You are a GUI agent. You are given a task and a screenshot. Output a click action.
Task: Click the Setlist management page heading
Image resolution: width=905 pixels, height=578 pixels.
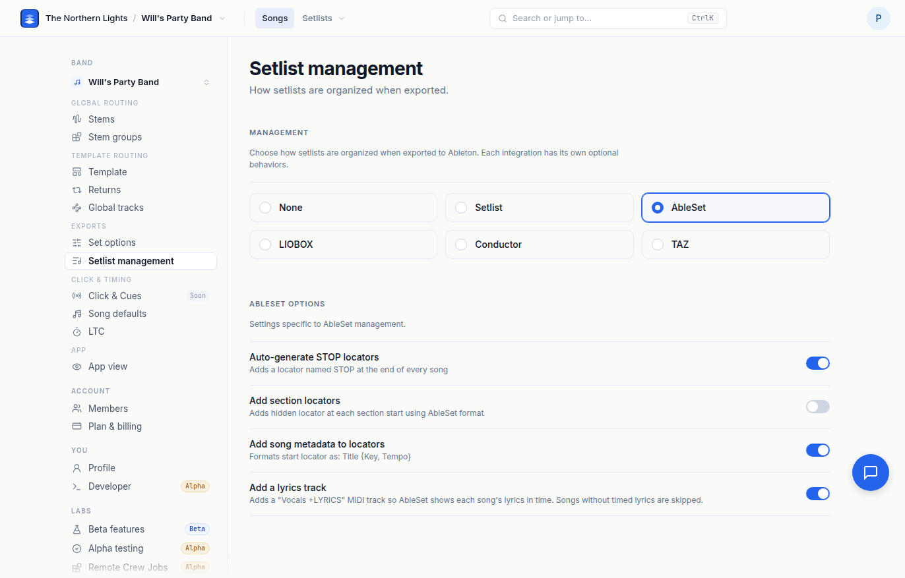[336, 69]
